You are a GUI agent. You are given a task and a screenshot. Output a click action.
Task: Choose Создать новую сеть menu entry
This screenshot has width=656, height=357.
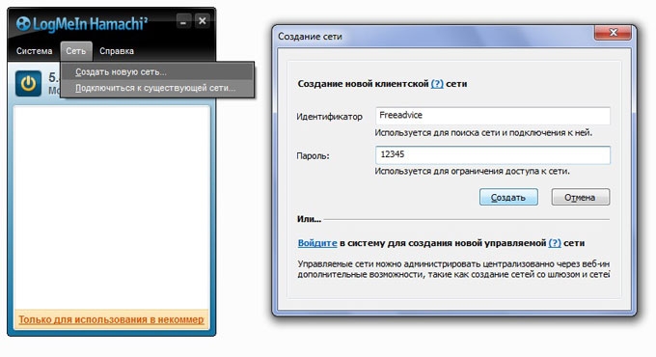(157, 72)
